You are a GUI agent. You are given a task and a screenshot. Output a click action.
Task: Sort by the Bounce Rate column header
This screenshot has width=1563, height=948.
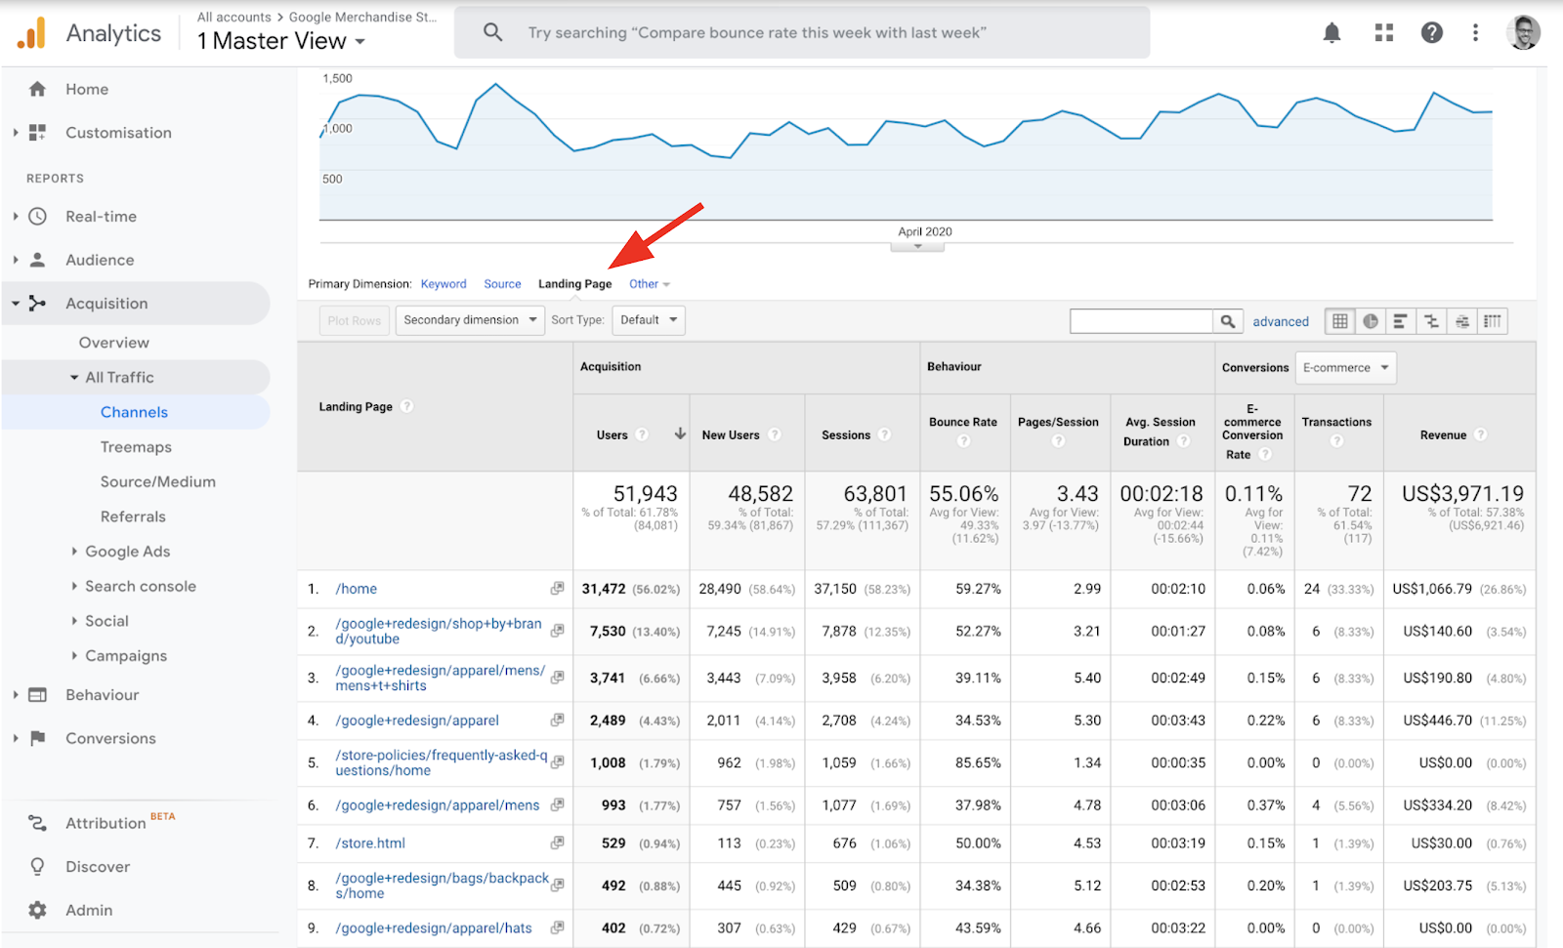[x=963, y=422]
